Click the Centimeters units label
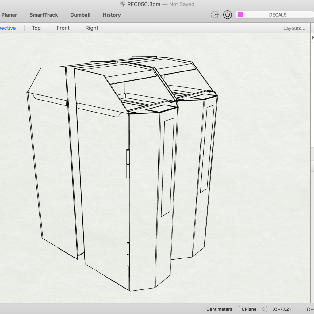The width and height of the screenshot is (314, 314). (x=219, y=309)
